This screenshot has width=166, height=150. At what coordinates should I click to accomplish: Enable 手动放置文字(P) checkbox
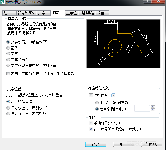click(x=91, y=123)
